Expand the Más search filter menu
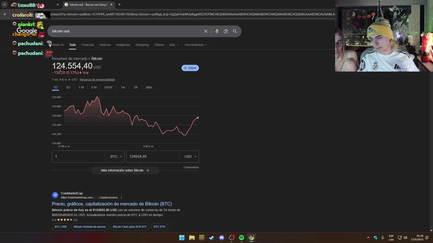 174,45
